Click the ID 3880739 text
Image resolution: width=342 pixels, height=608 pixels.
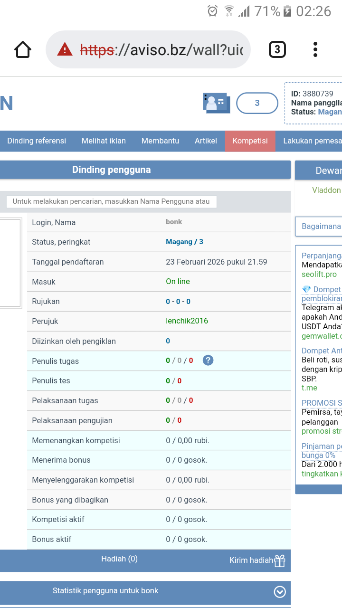(x=312, y=94)
